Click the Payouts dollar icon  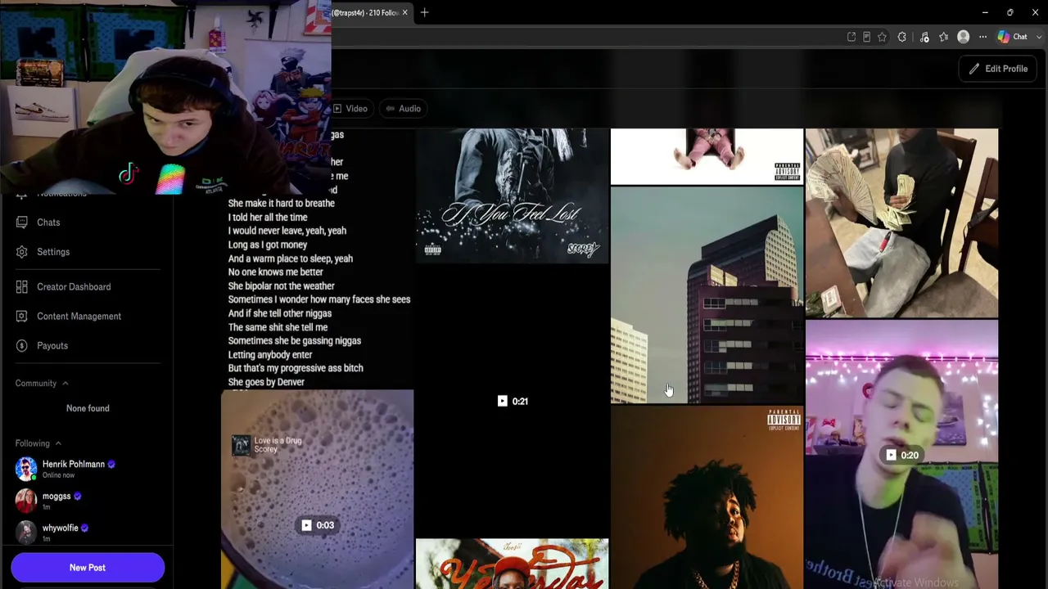(22, 346)
